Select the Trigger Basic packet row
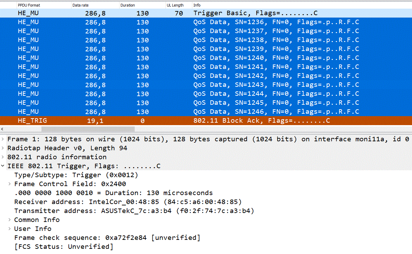Image resolution: width=412 pixels, height=254 pixels. (x=138, y=13)
